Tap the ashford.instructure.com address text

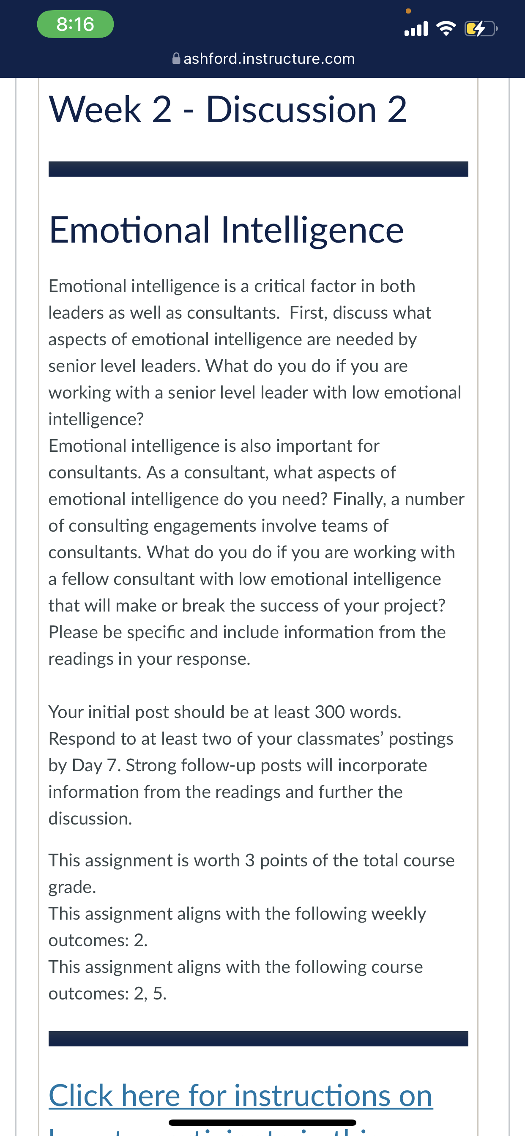pos(269,59)
